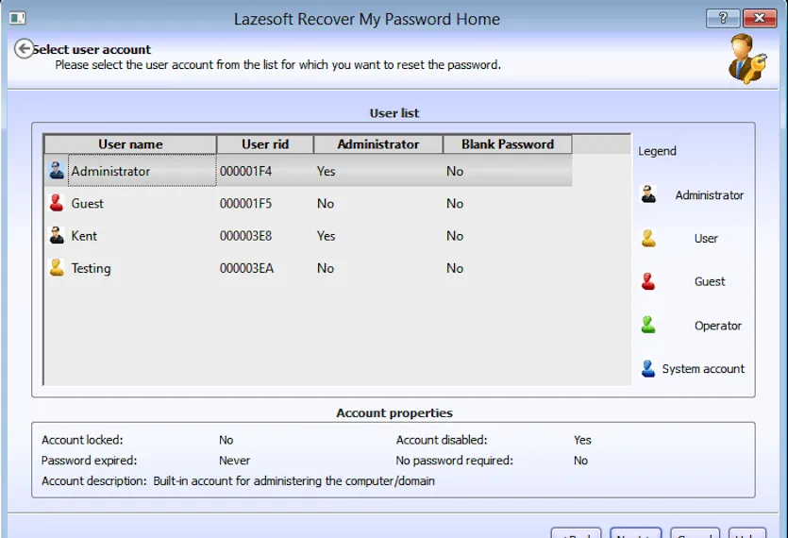Sort by the Administrator column header
Viewport: 788px width, 538px height.
(377, 144)
